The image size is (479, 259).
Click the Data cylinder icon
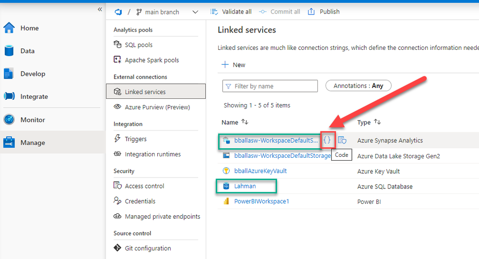pyautogui.click(x=9, y=51)
